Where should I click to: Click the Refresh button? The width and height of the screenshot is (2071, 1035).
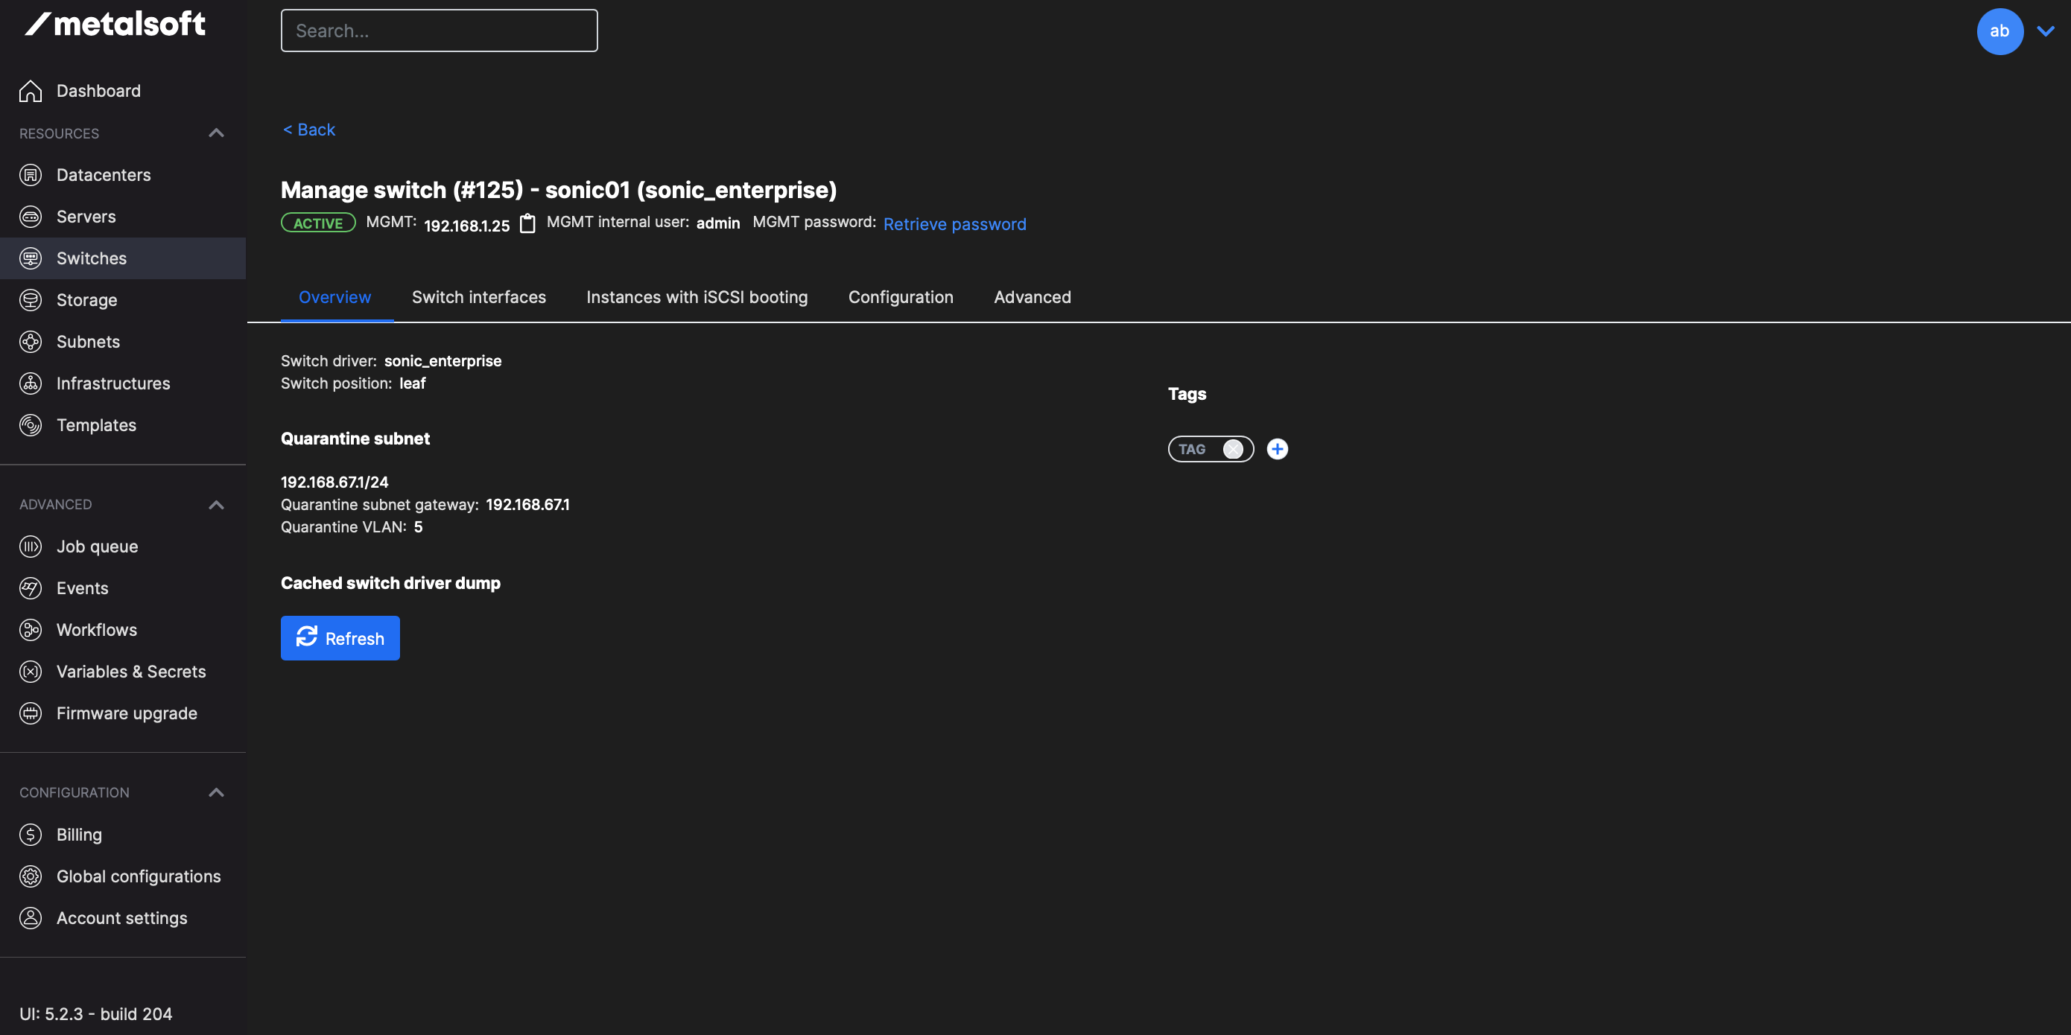pyautogui.click(x=340, y=638)
